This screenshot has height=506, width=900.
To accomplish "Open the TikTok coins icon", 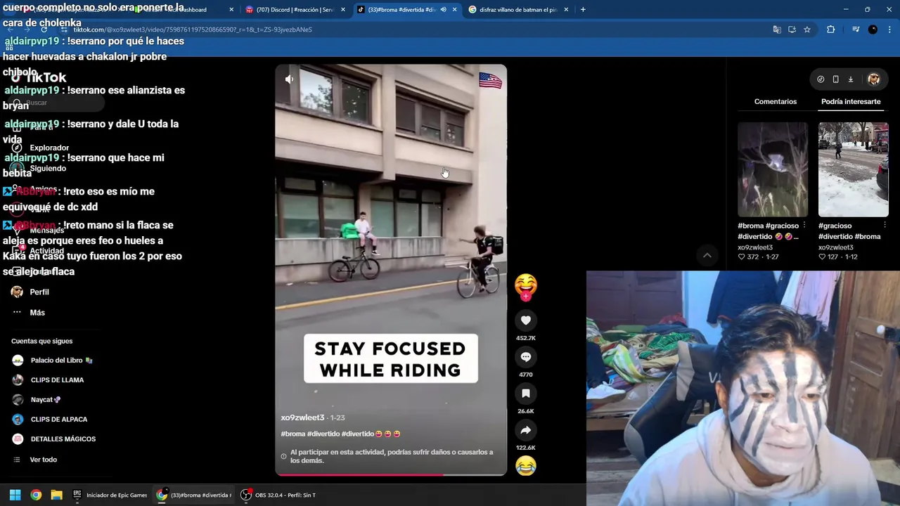I will click(821, 79).
